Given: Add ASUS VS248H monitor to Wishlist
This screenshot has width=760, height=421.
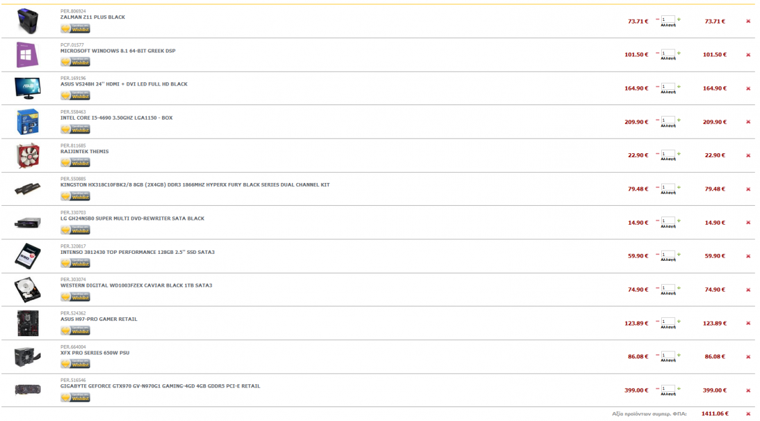Looking at the screenshot, I should pos(75,96).
